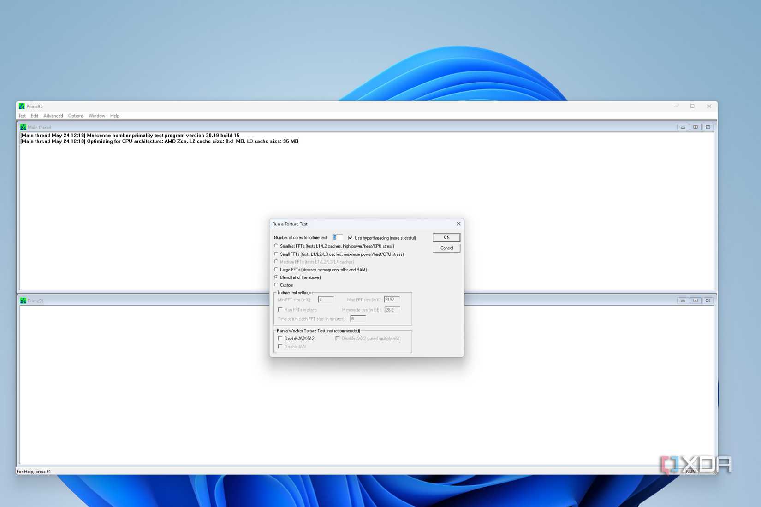Screen dimensions: 761x507
Task: Enable Disable AVX-512 checkbox
Action: (280, 338)
